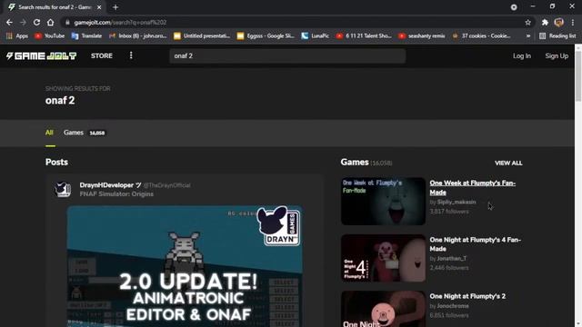Open the Inbox Gmail bookmark

click(137, 36)
